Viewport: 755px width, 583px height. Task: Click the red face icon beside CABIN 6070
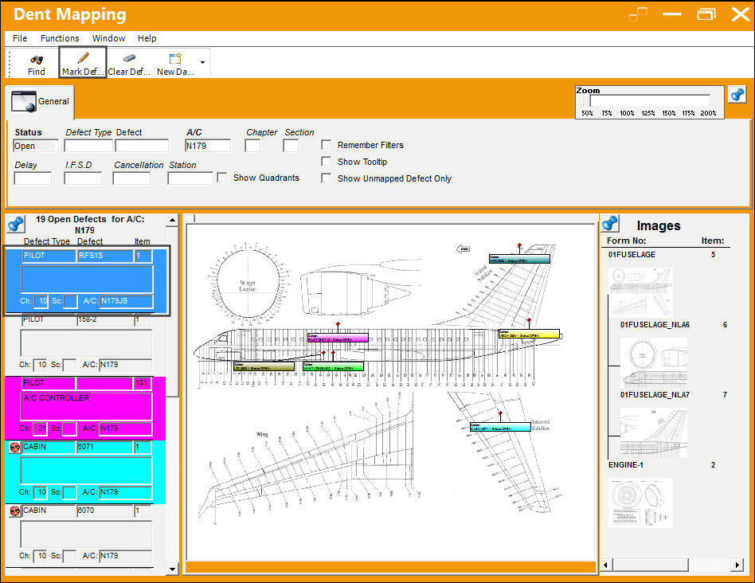[x=14, y=511]
